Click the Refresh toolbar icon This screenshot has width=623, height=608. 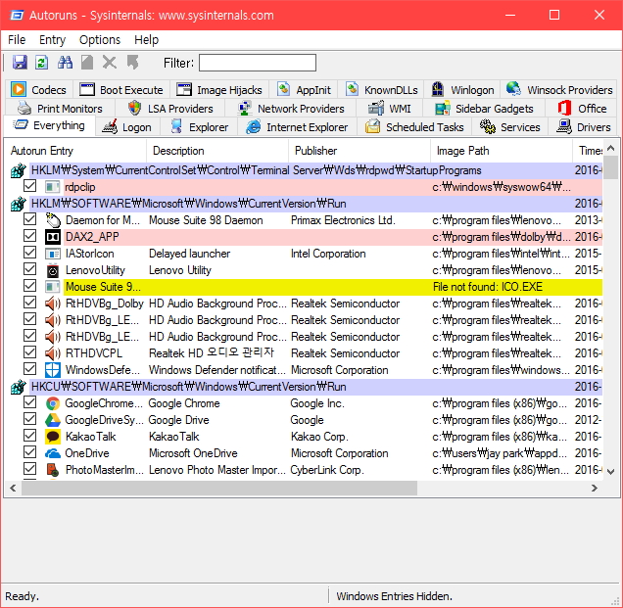tap(42, 63)
